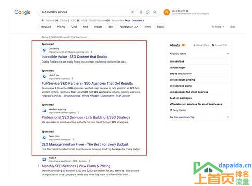Clear the search box with X

click(x=132, y=12)
